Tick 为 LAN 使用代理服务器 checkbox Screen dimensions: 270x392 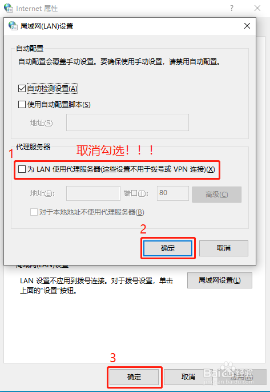point(22,169)
